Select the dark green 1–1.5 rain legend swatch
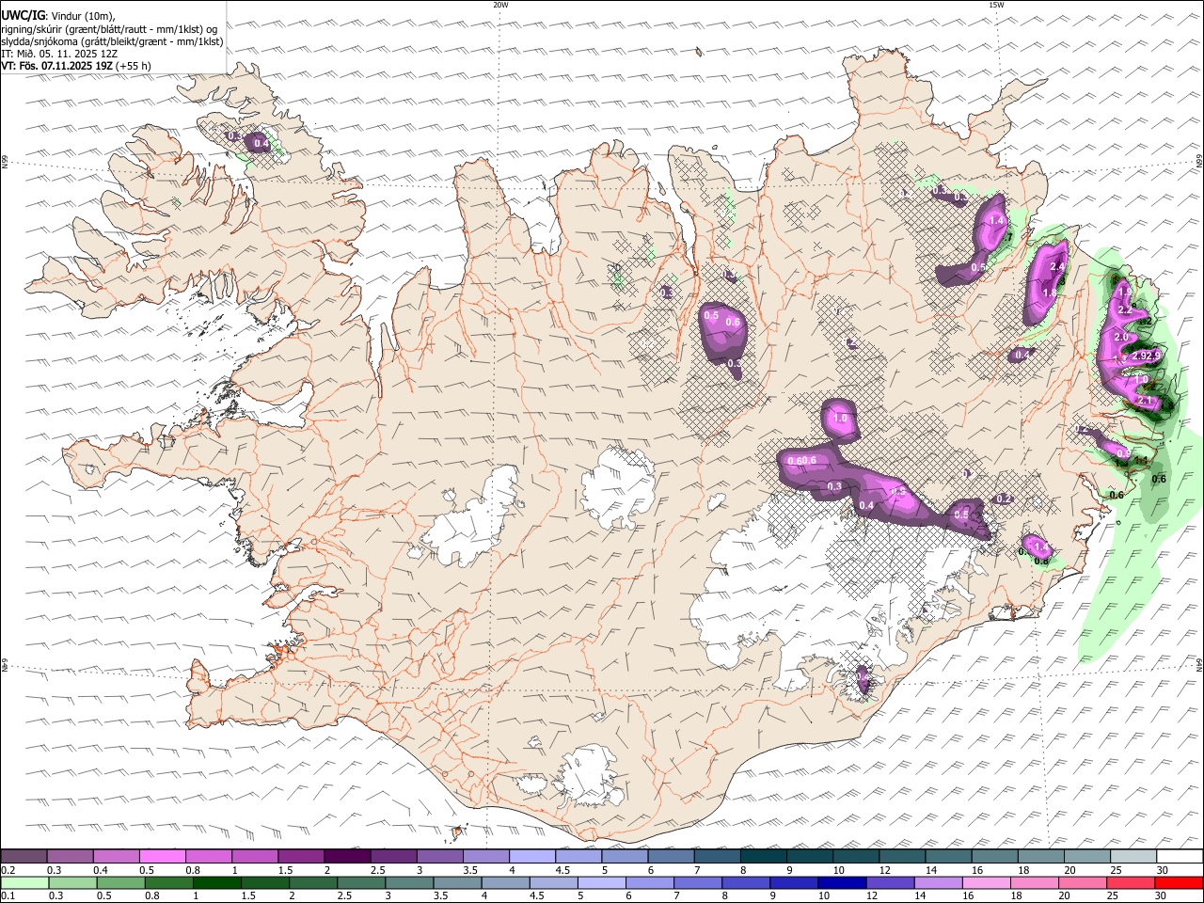 [x=217, y=882]
